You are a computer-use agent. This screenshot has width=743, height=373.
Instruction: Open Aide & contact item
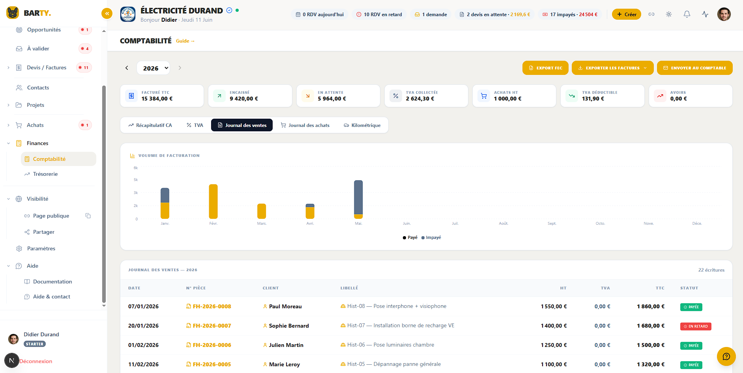[x=52, y=297]
